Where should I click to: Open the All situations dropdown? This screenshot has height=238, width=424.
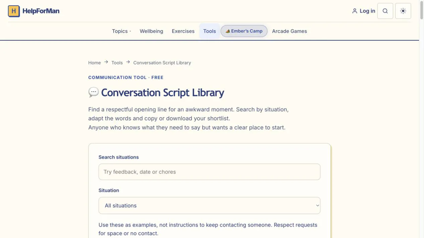209,206
